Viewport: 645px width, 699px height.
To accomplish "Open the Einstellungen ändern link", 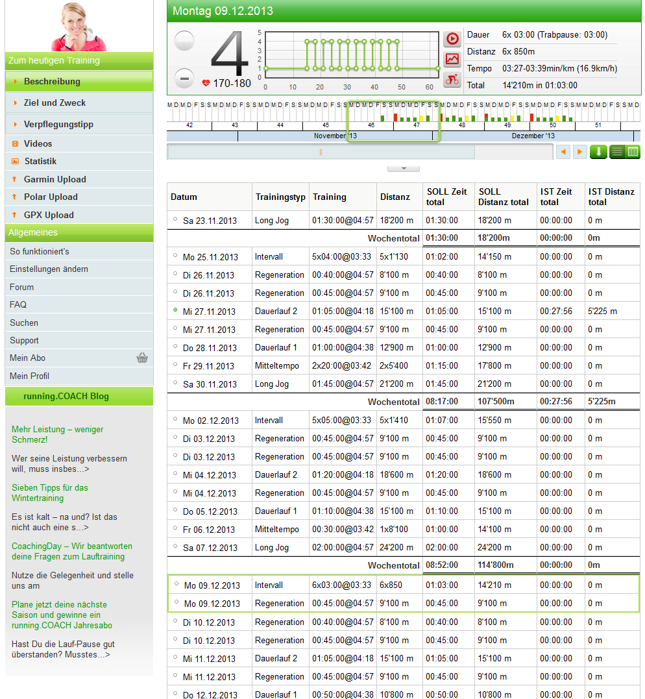I will click(49, 269).
